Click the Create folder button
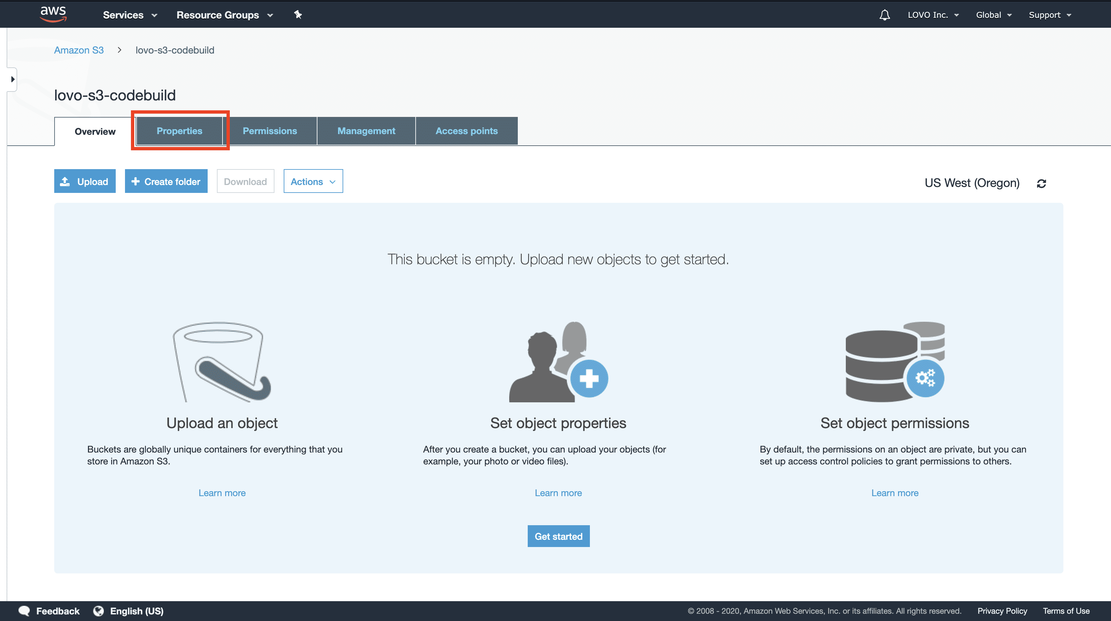The height and width of the screenshot is (621, 1111). [166, 181]
